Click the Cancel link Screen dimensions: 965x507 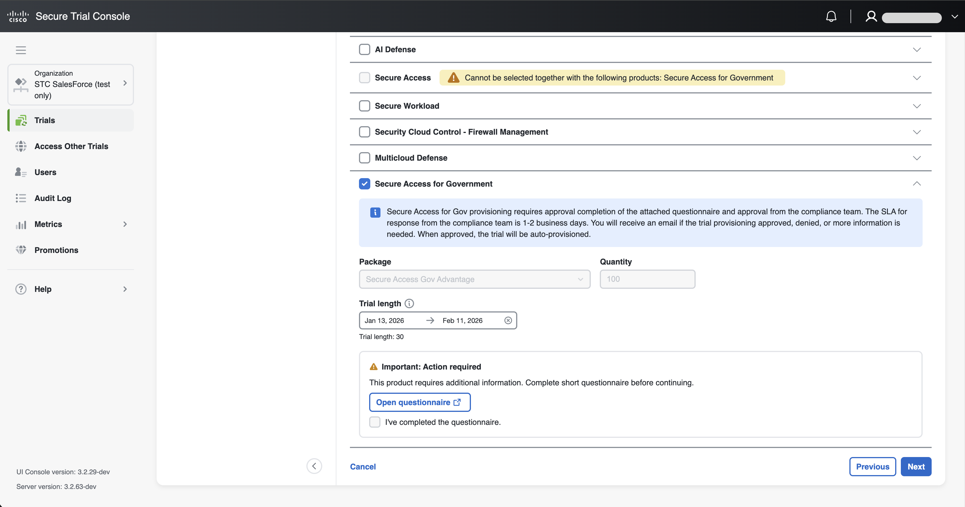click(x=363, y=467)
